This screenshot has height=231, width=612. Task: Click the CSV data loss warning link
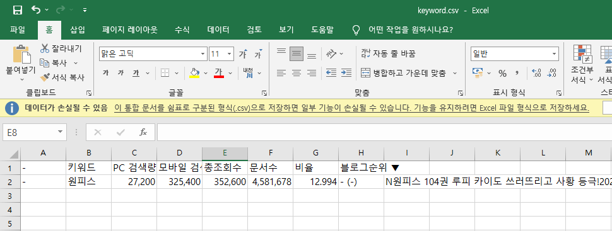[x=351, y=108]
